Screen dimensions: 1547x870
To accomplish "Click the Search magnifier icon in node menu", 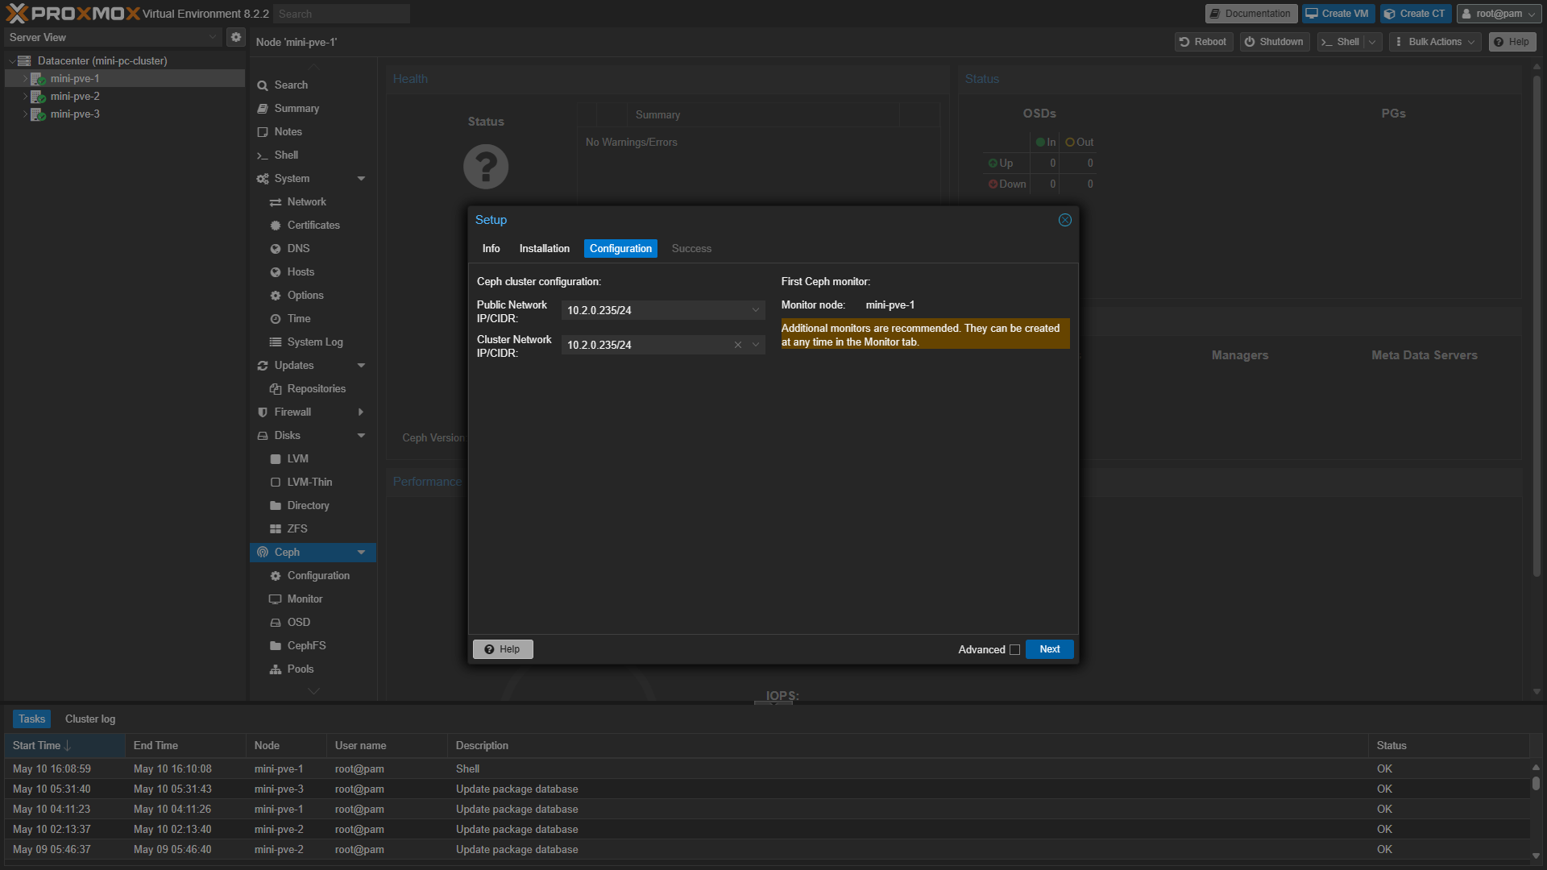I will (263, 85).
